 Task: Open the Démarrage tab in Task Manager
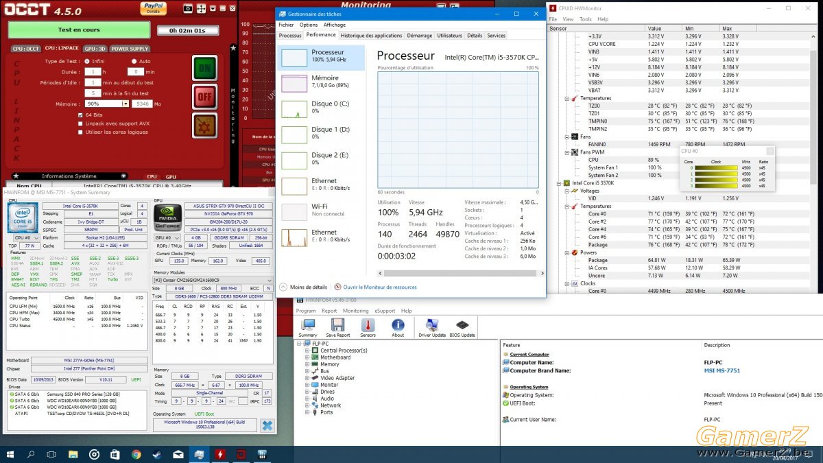point(419,36)
